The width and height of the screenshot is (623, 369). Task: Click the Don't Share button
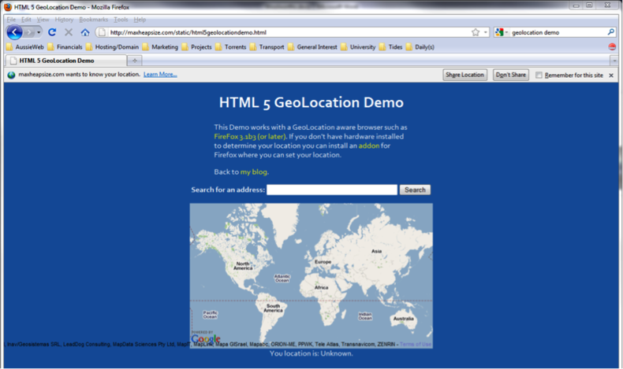[x=511, y=75]
